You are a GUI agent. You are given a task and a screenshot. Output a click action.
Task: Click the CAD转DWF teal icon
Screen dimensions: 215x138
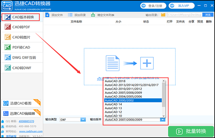(8, 68)
